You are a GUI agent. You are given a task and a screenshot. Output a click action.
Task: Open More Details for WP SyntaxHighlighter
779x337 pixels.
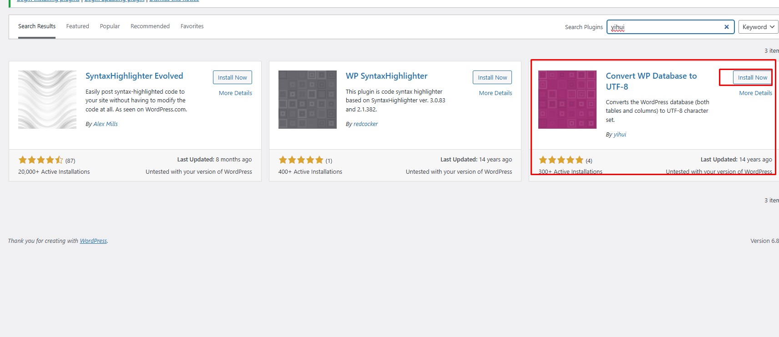tap(495, 93)
